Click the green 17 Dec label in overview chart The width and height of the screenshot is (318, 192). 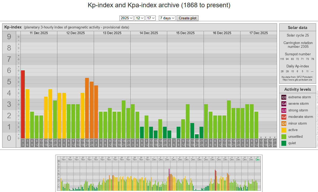257,158
